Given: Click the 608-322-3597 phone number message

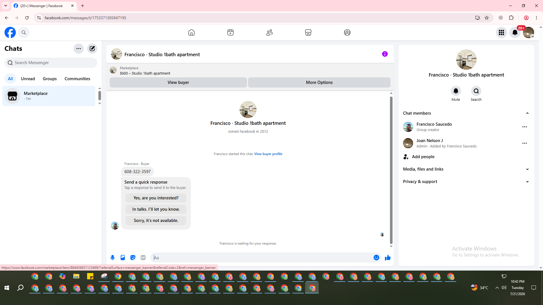Looking at the screenshot, I should 137,172.
